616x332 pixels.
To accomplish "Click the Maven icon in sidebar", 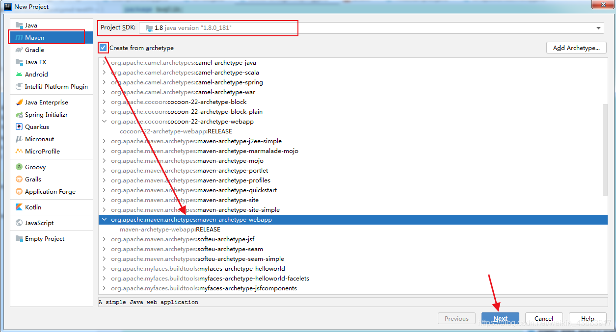I will click(19, 37).
